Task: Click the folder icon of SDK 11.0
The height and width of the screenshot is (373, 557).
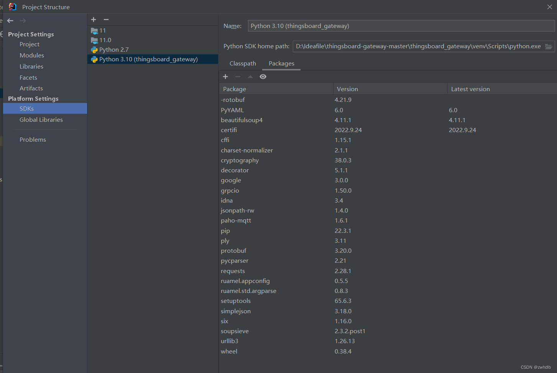Action: coord(94,40)
